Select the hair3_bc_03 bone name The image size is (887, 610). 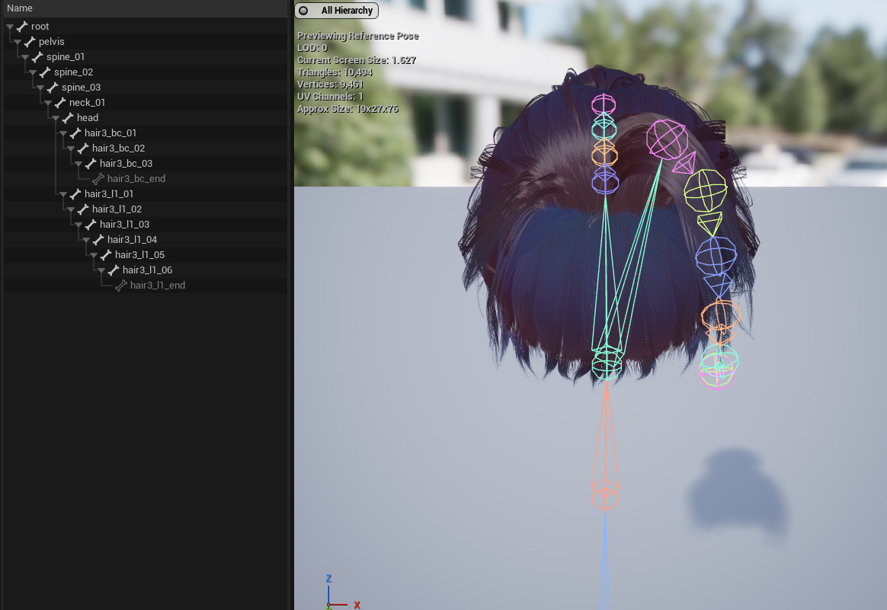pos(126,164)
